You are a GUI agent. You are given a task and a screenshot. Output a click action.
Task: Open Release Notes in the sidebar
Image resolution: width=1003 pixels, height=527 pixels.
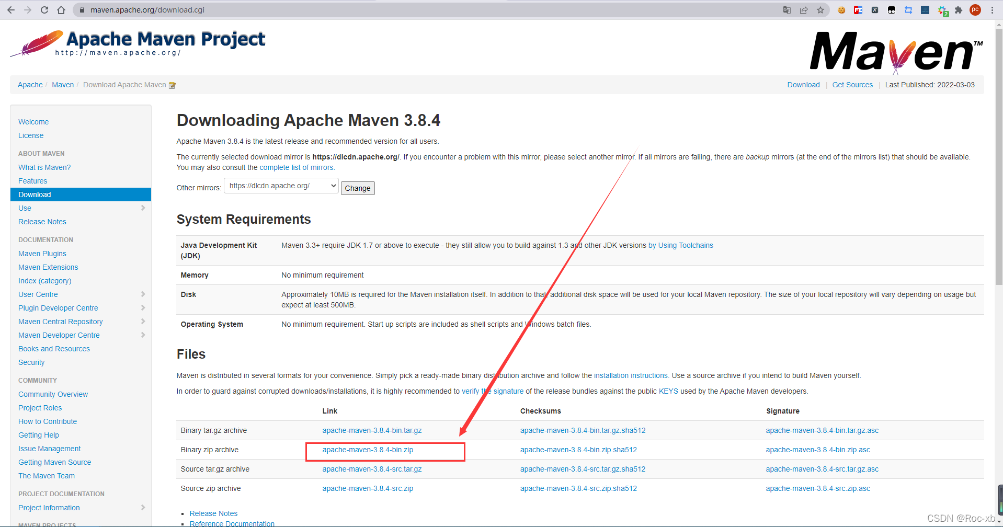(42, 222)
